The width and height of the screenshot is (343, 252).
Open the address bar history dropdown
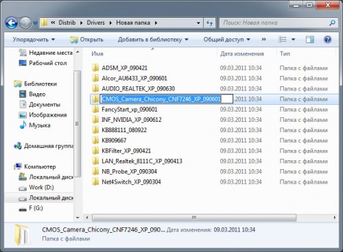tap(198, 23)
